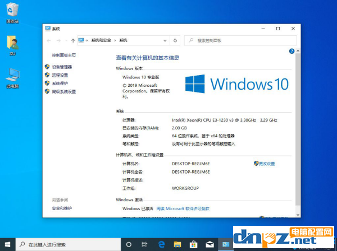Open 阅读 Microsoft 软件许可条款 link

coord(183,208)
